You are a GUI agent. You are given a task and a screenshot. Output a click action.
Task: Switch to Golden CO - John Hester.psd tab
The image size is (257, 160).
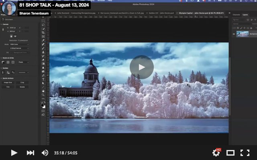click(161, 13)
